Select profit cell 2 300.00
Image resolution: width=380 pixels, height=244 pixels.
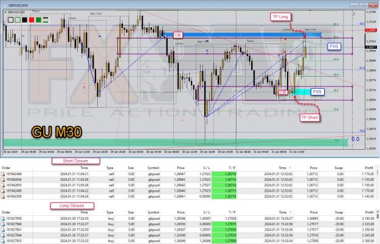[x=368, y=241]
